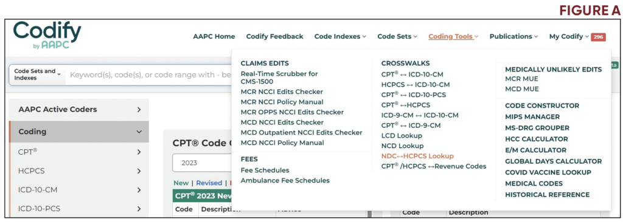Open the Code Sets menu
The image size is (623, 222).
[x=397, y=36]
